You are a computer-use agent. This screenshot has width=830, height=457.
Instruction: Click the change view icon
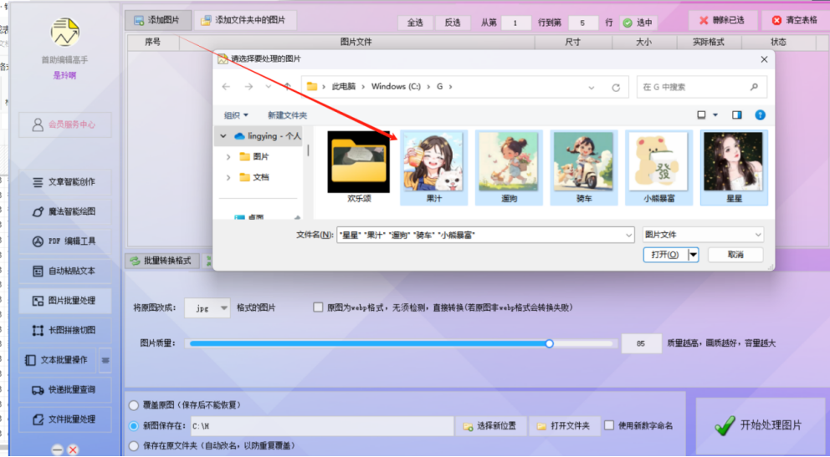pyautogui.click(x=701, y=114)
